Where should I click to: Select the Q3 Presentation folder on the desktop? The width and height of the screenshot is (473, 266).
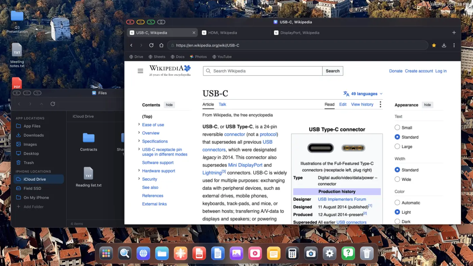click(x=17, y=22)
